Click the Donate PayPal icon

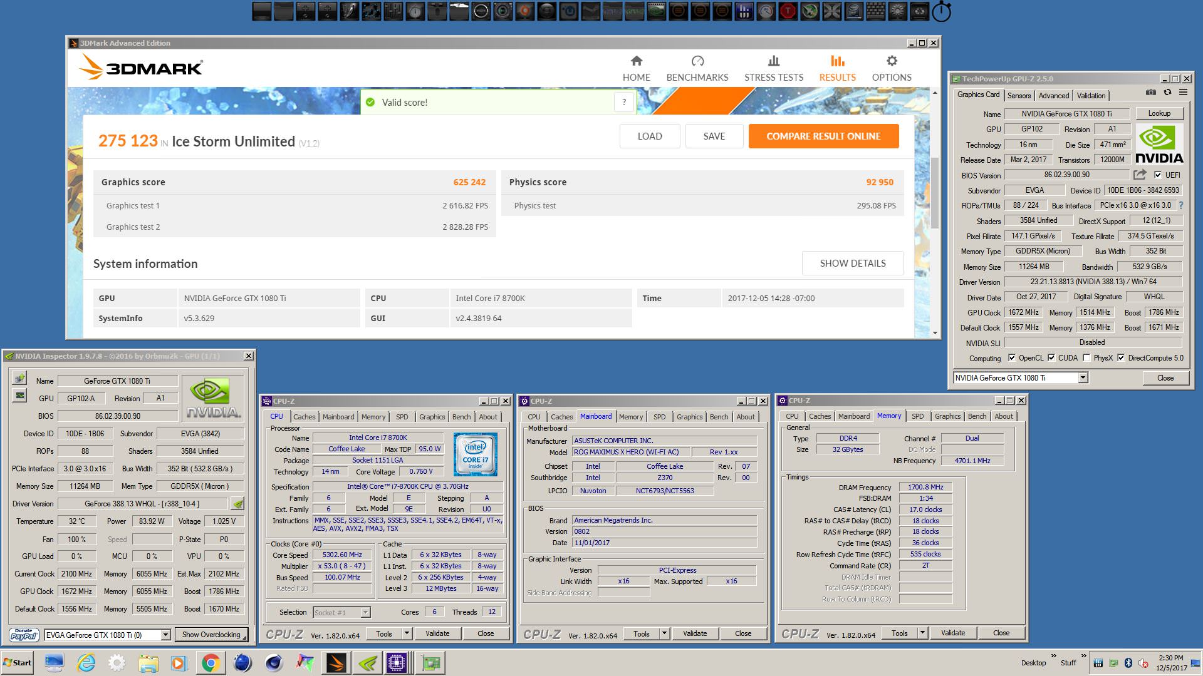pos(24,635)
